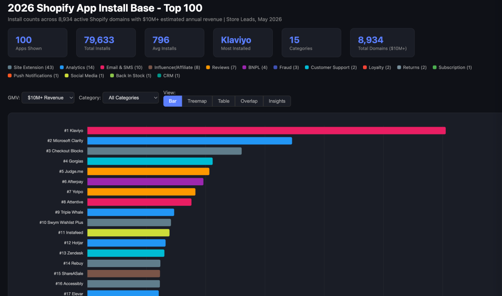
Task: Click Social Media legend color swatch
Action: tap(66, 76)
